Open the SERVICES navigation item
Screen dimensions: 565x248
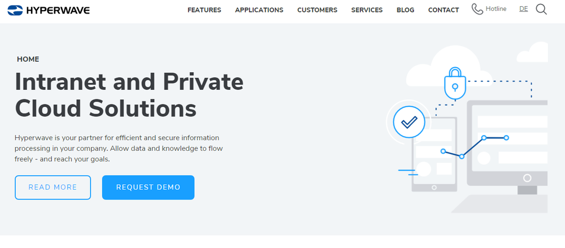[x=367, y=10]
